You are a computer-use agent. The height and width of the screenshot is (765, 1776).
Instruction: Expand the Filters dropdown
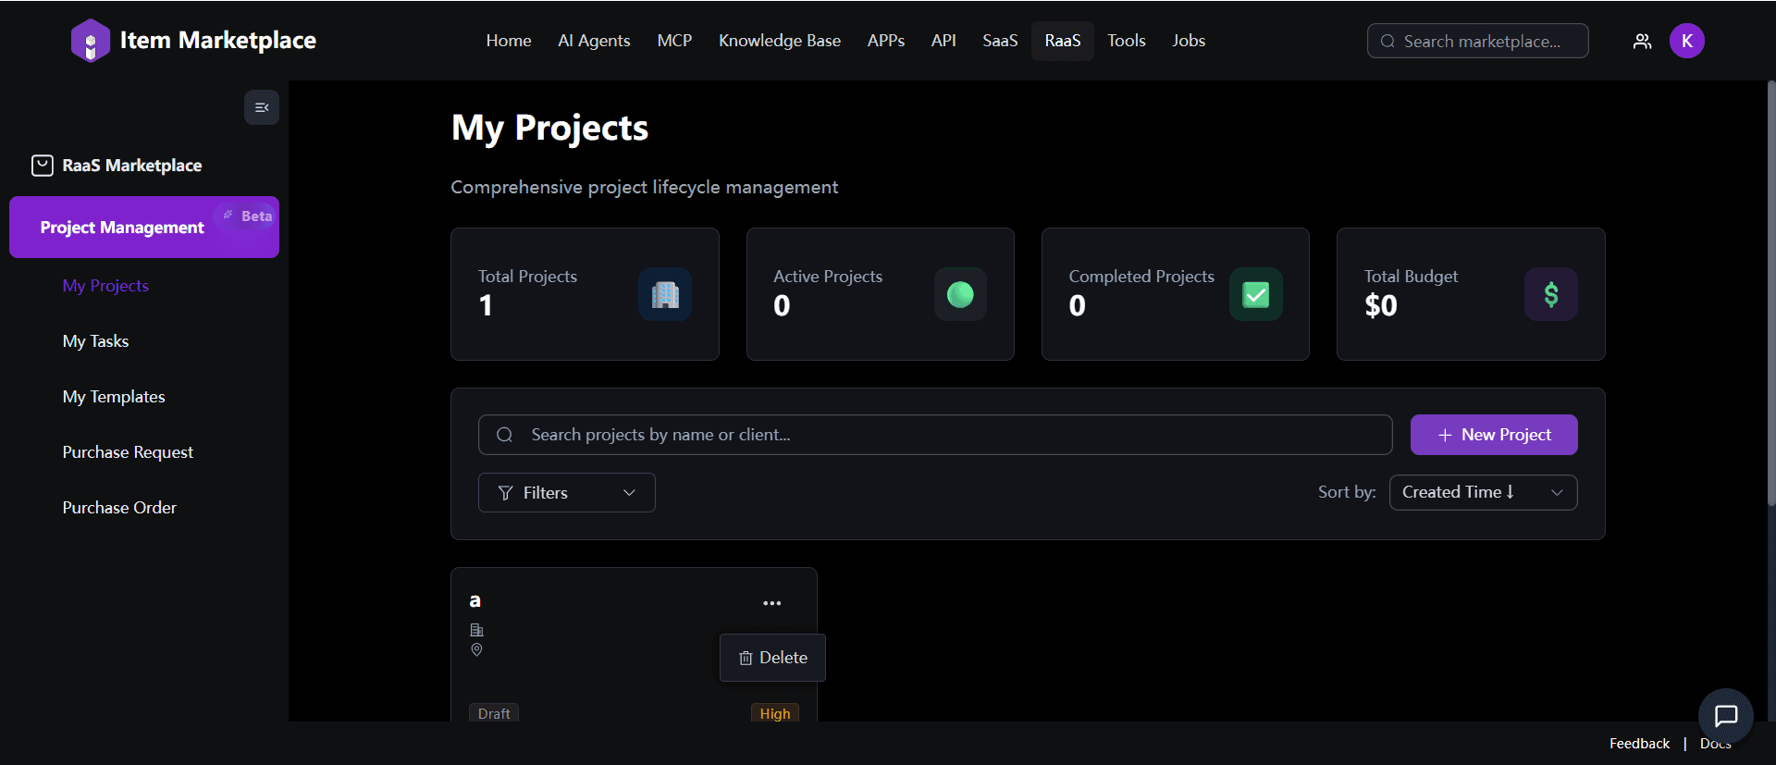[567, 492]
